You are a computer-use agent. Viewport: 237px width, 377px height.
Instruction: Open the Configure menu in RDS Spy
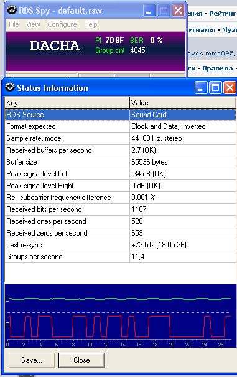(x=62, y=24)
